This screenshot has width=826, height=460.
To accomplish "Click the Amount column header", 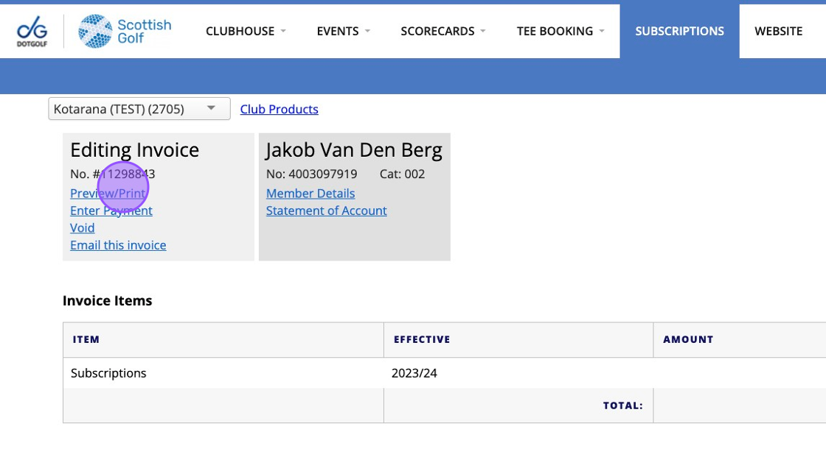I will 688,339.
